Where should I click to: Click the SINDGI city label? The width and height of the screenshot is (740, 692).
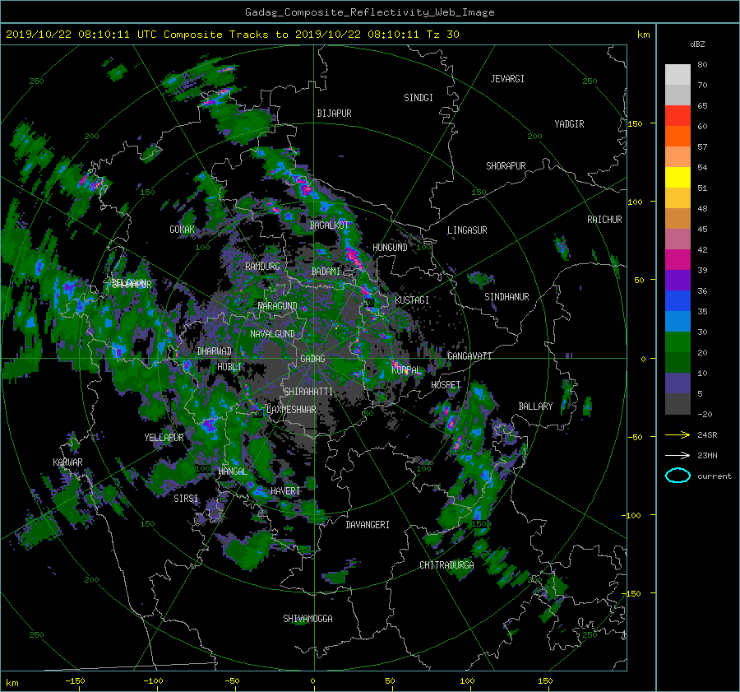419,98
